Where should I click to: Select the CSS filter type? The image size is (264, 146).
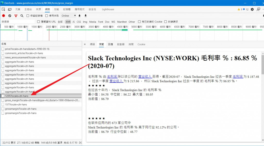click(x=79, y=22)
